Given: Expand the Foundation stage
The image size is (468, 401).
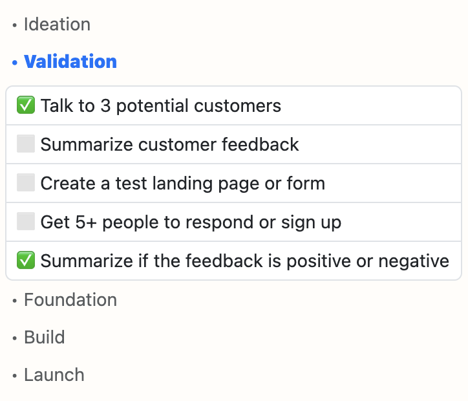Looking at the screenshot, I should [x=70, y=299].
